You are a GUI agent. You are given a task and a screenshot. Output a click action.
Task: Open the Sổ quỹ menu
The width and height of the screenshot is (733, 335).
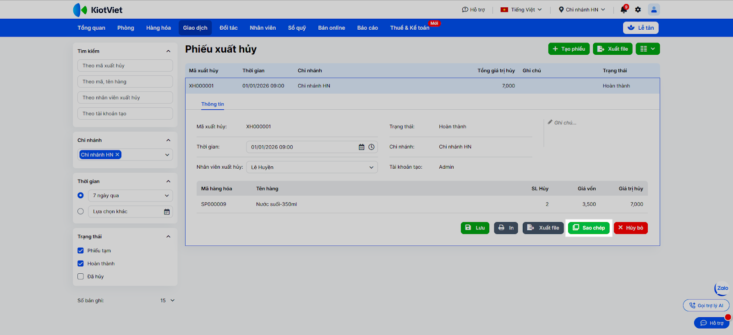[297, 28]
